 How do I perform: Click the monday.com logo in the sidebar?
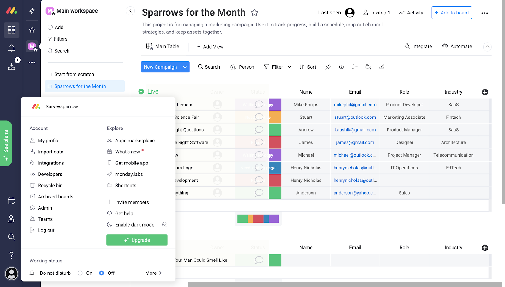(x=11, y=10)
